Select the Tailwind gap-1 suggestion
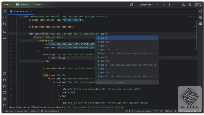The width and height of the screenshot is (204, 115). [127, 46]
